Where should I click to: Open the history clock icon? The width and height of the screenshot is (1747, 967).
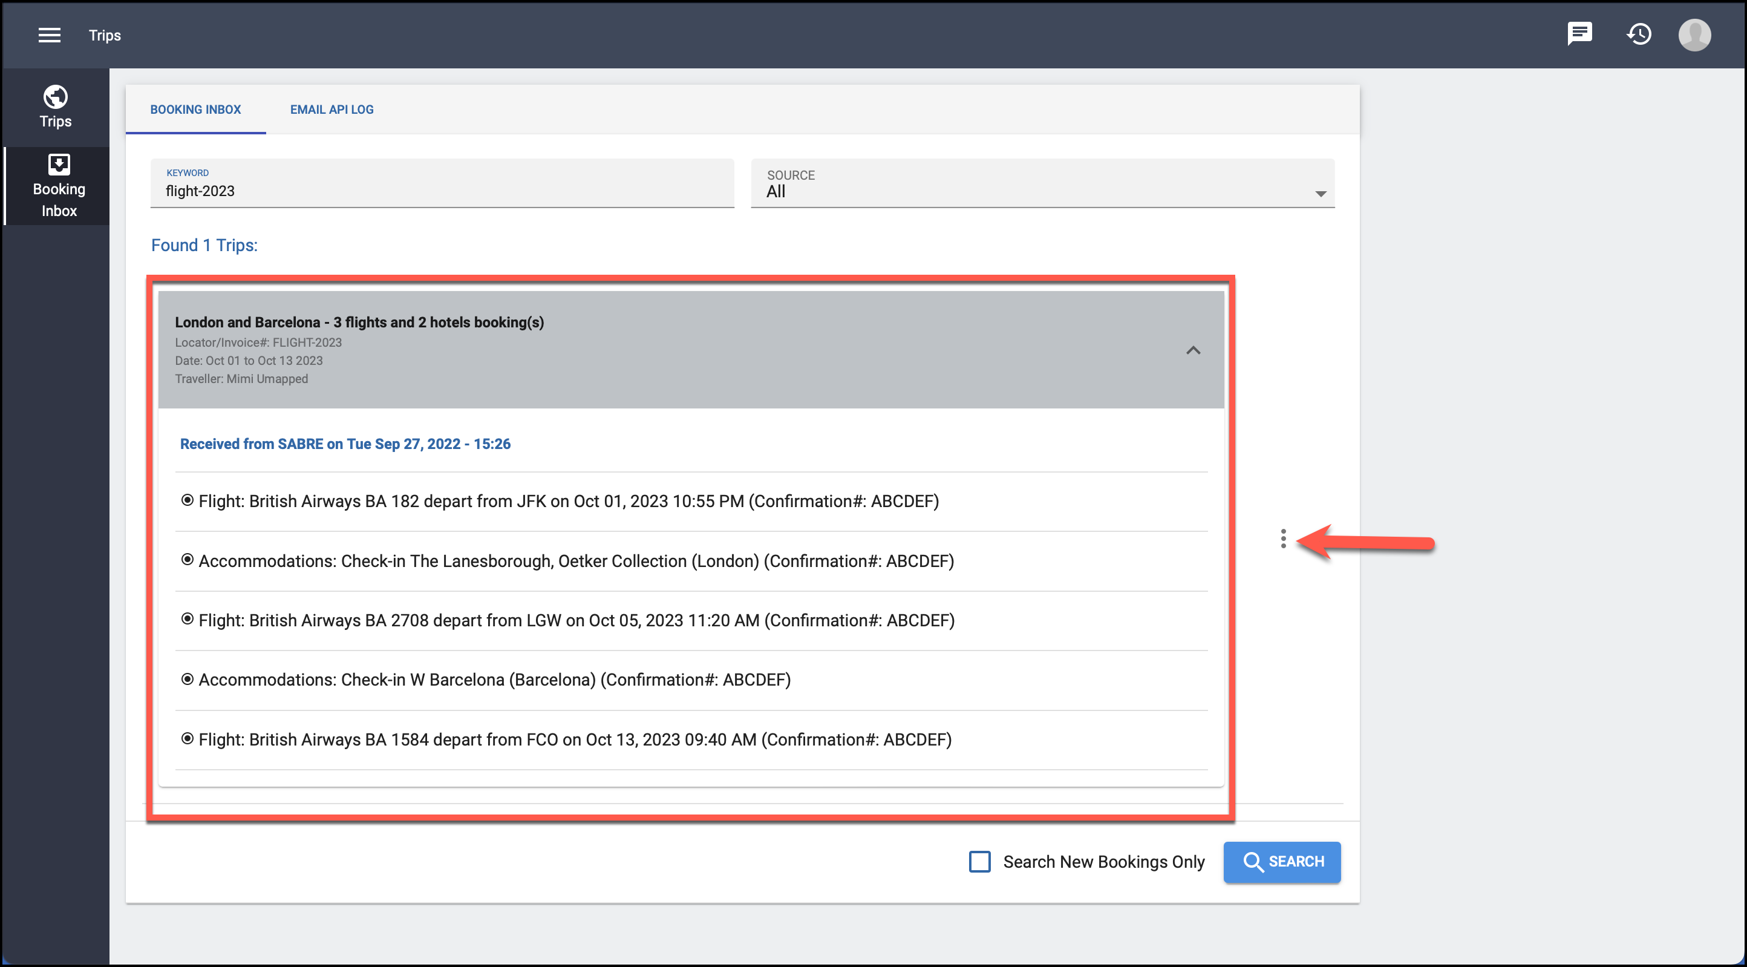pos(1639,34)
